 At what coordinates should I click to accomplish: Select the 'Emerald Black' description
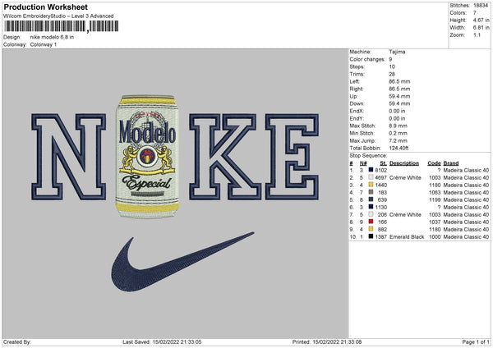click(x=407, y=236)
